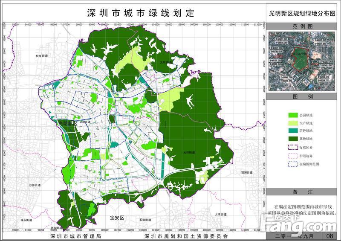Click the remarks note about 法定图则范围

pyautogui.click(x=303, y=210)
